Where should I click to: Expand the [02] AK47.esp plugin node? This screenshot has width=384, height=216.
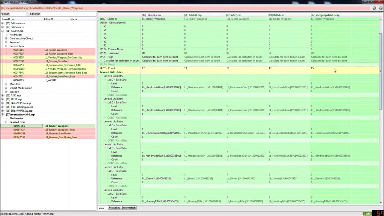pos(2,95)
